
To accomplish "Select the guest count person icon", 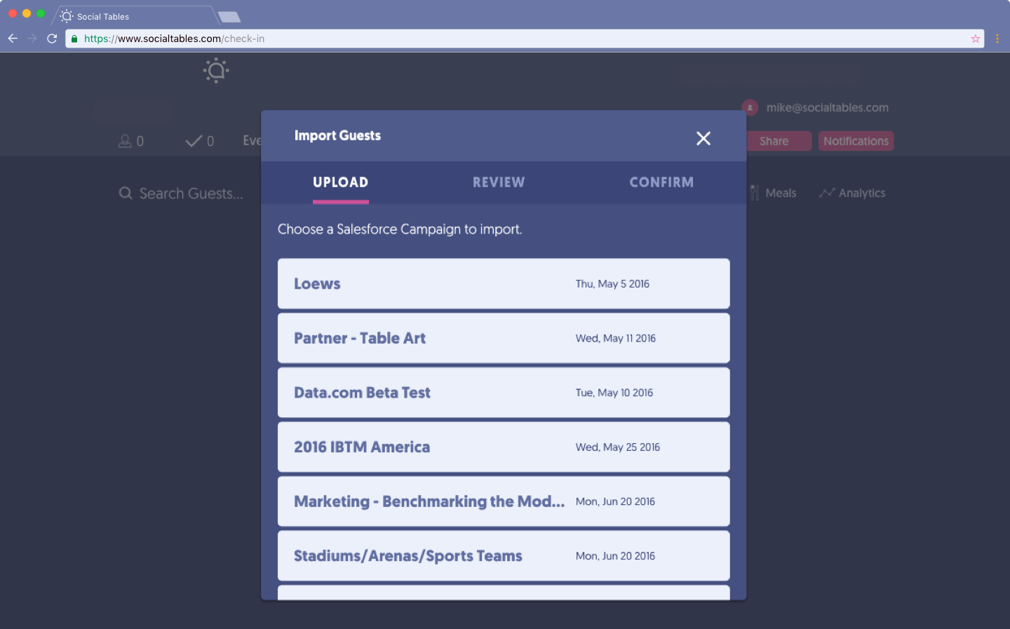I will [125, 141].
